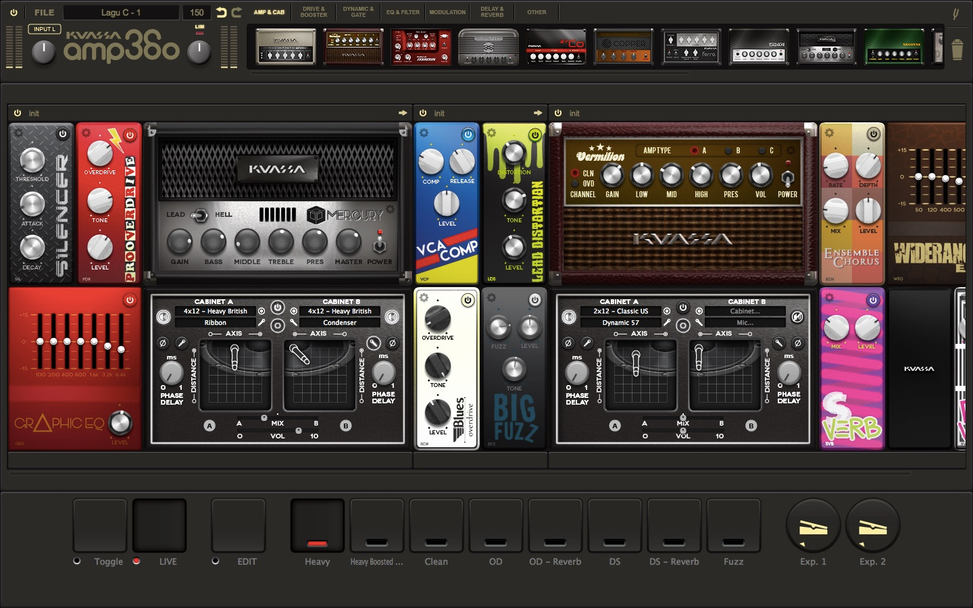973x608 pixels.
Task: Open the FILE menu
Action: click(x=45, y=12)
